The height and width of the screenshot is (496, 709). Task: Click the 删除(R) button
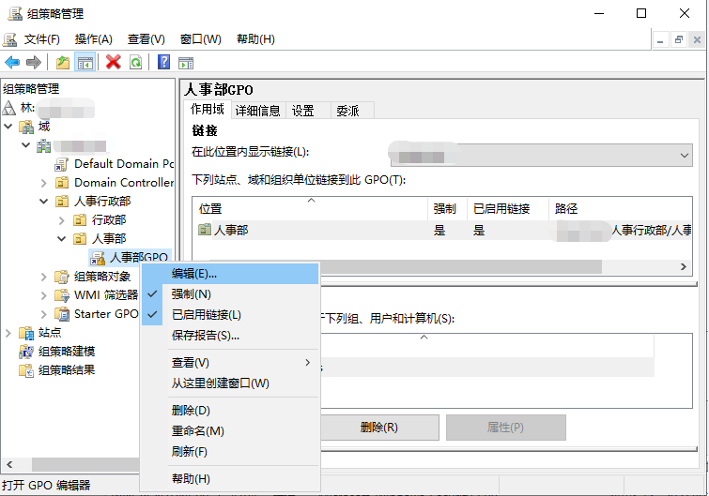379,427
